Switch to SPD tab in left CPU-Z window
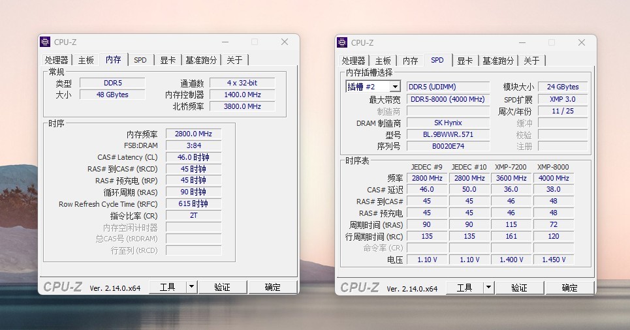 [140, 60]
